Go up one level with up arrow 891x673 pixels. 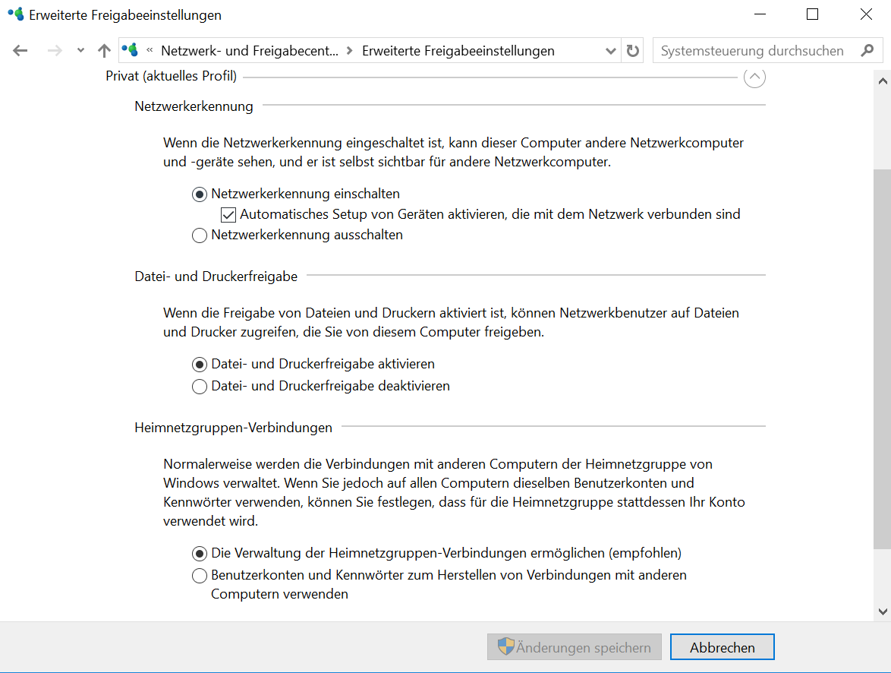click(x=104, y=51)
